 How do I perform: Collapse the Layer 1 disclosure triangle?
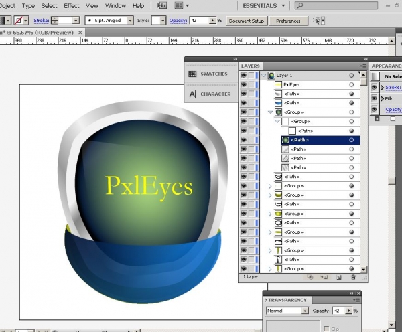263,76
